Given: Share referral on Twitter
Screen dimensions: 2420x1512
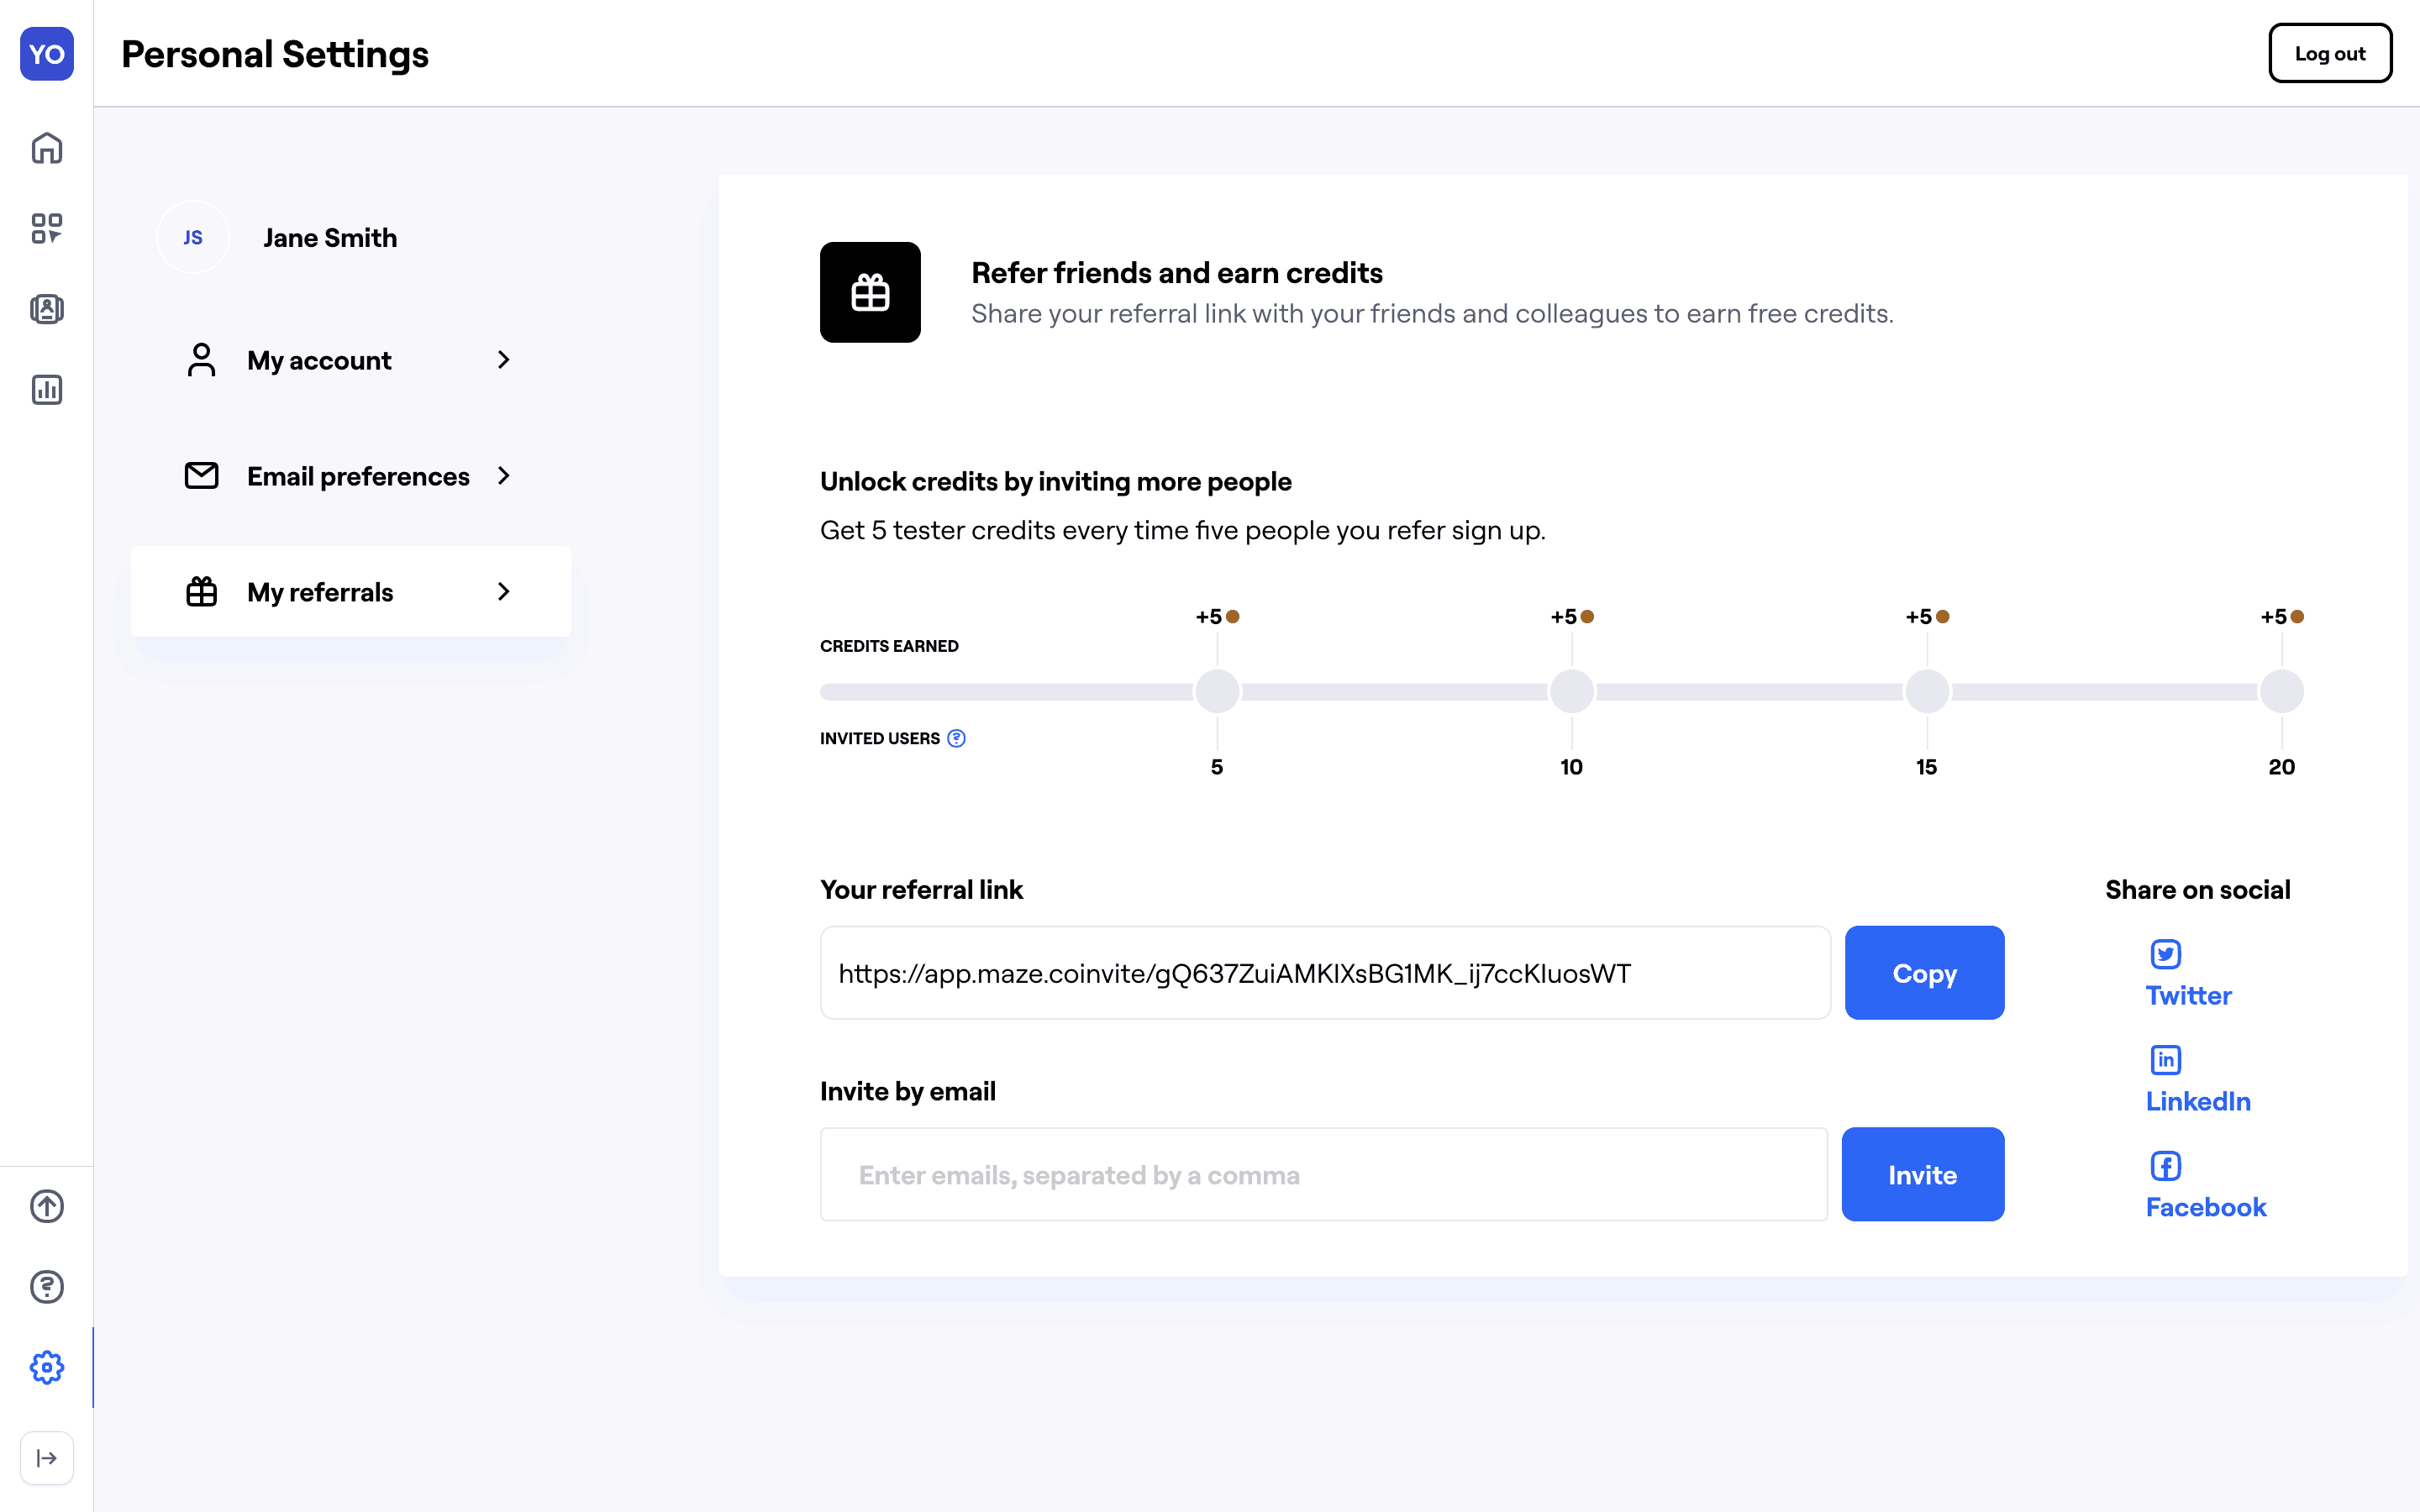Looking at the screenshot, I should (2188, 974).
